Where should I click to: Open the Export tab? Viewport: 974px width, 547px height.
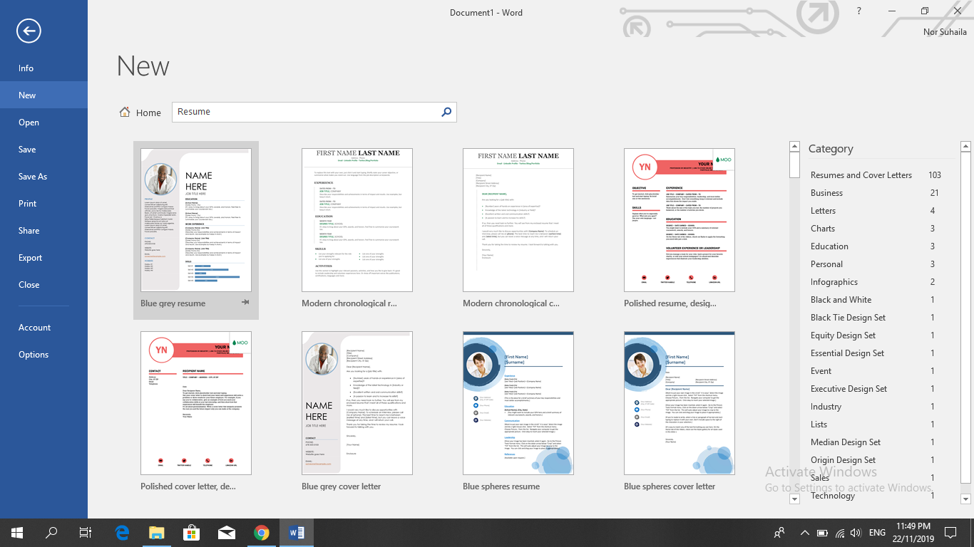[43, 258]
